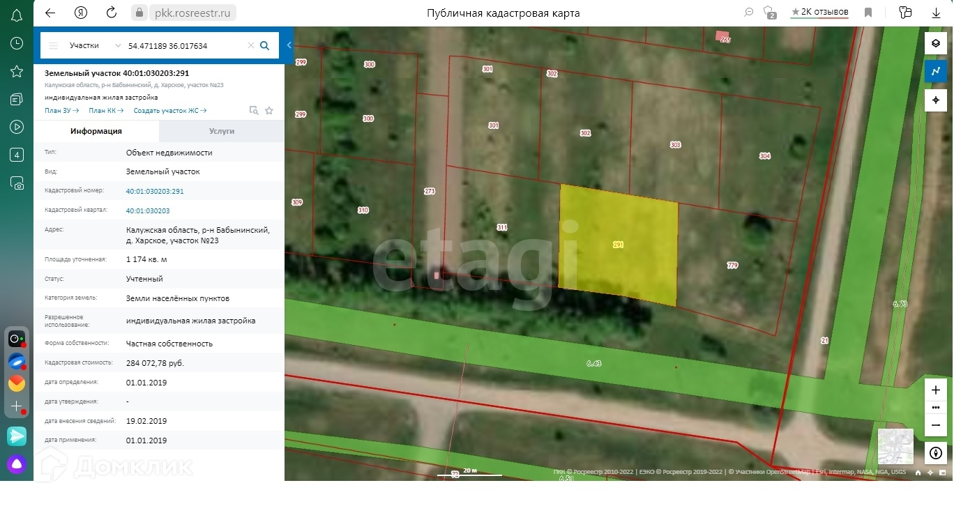Show the four open tabs counter

(x=17, y=155)
